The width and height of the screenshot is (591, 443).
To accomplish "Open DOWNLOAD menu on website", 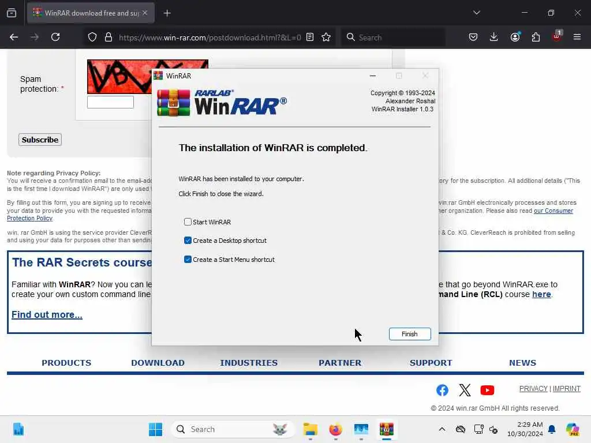I will point(158,363).
